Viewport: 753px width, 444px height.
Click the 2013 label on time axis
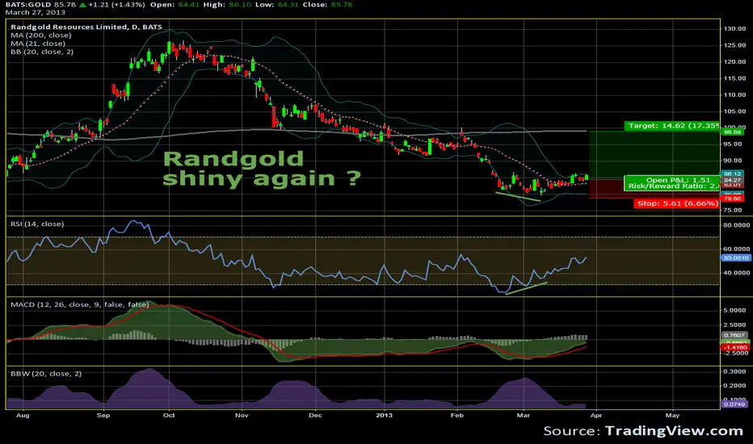click(x=385, y=415)
